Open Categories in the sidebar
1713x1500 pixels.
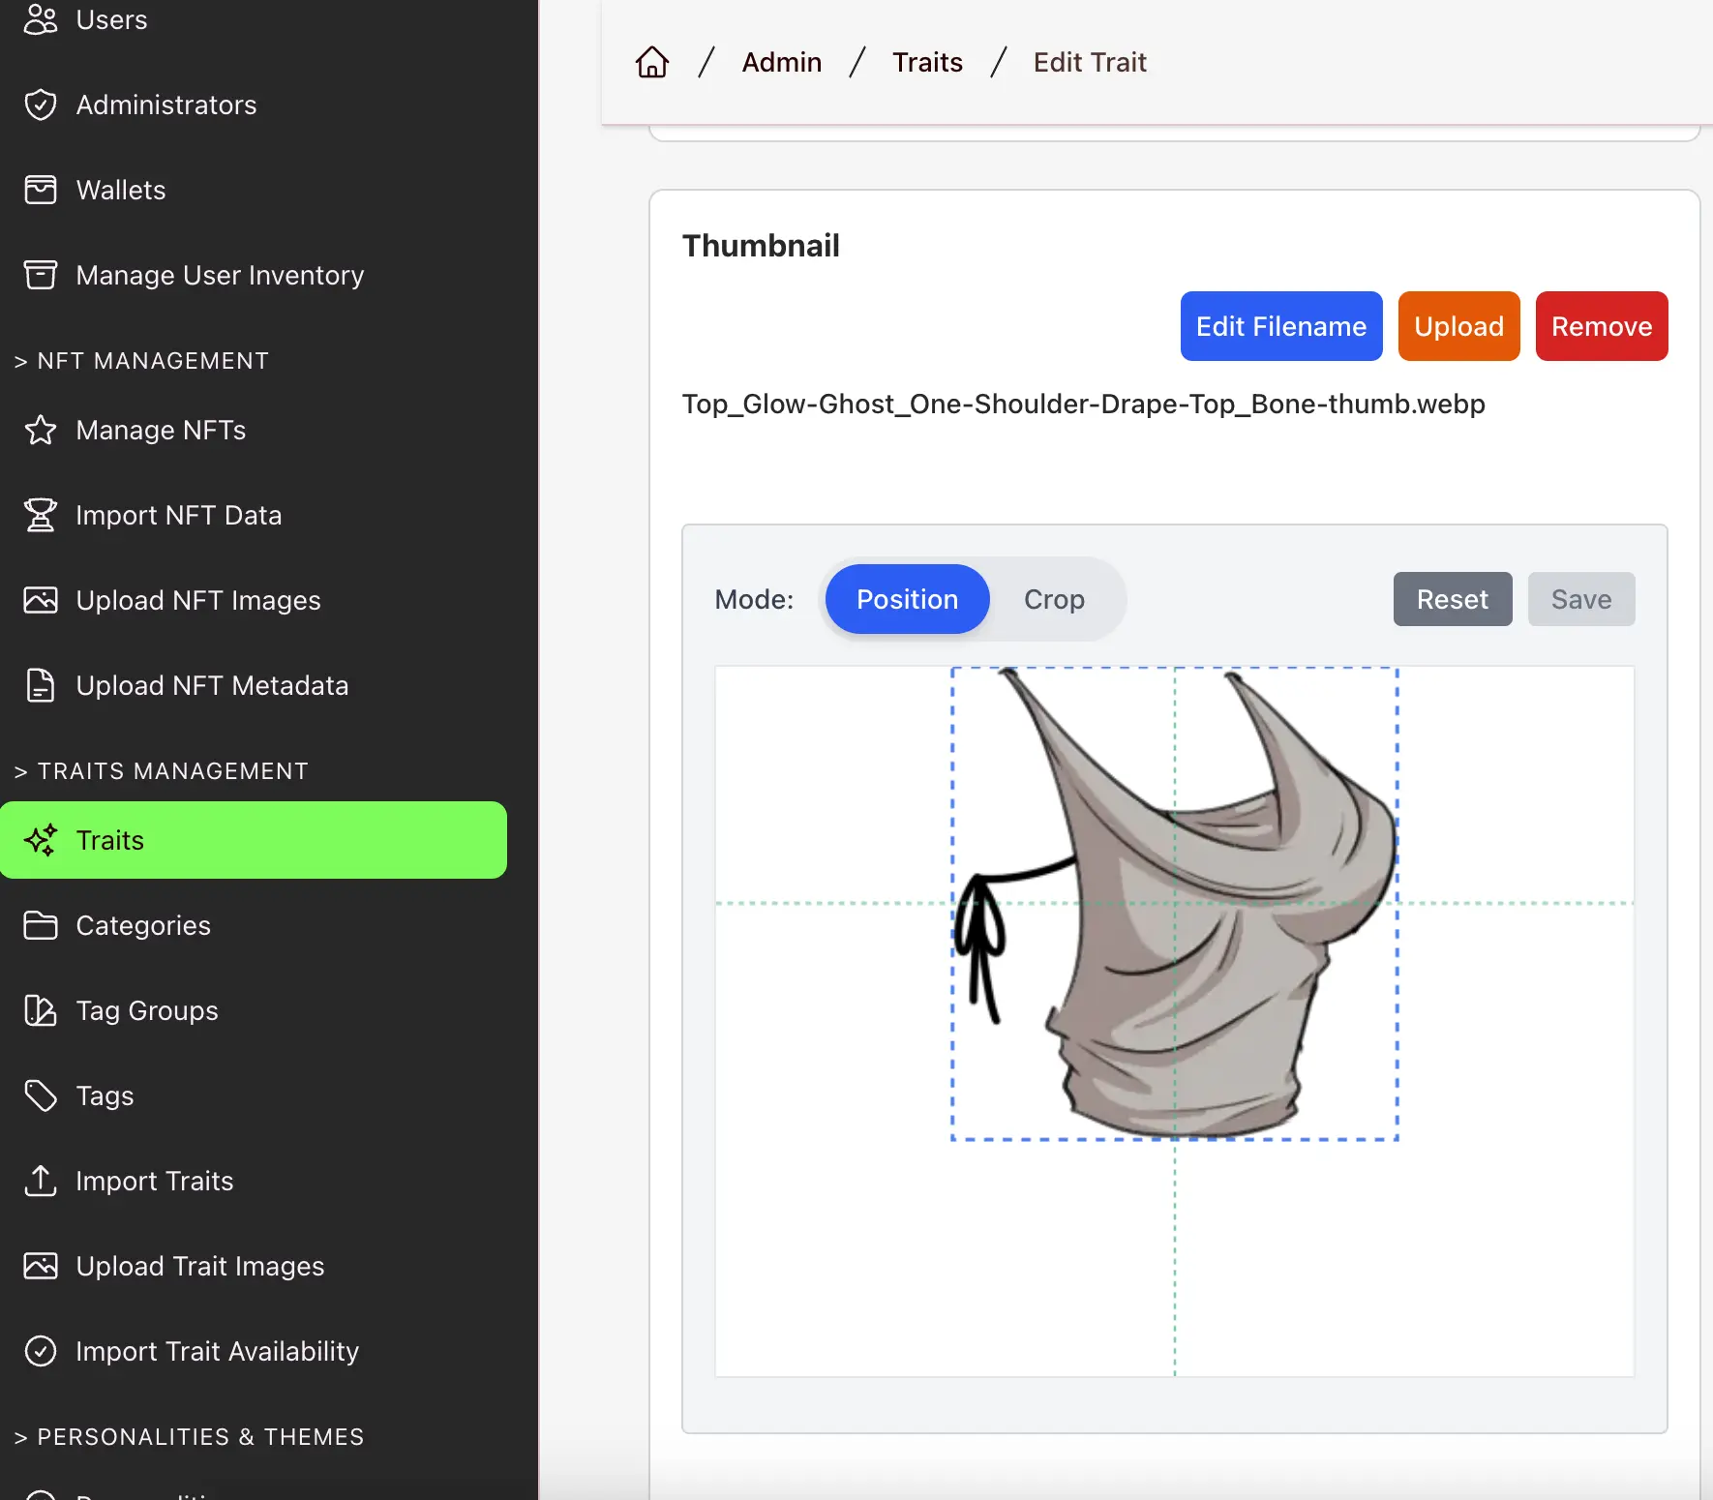click(143, 925)
